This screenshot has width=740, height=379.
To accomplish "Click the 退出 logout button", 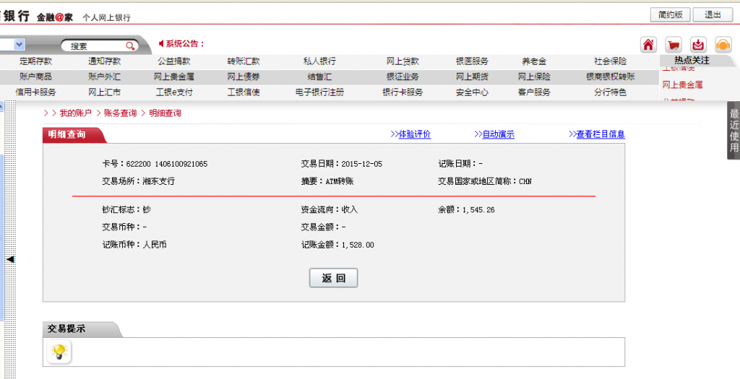I will point(712,14).
